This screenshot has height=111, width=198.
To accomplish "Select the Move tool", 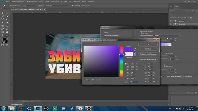I will tap(2, 13).
